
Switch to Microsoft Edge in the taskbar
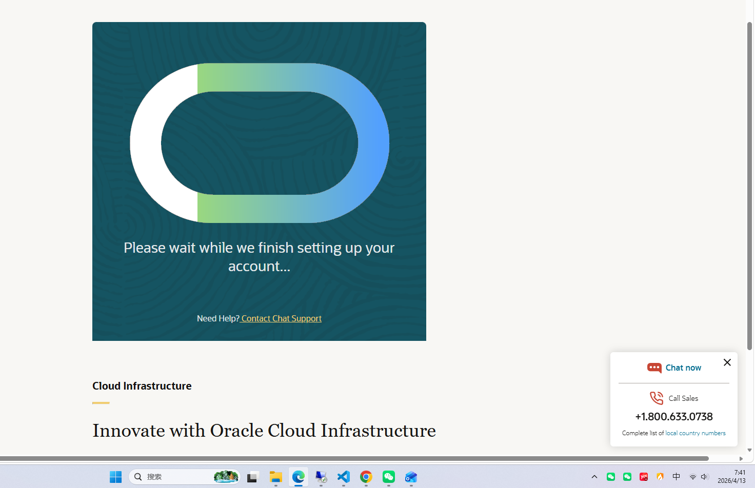pyautogui.click(x=299, y=477)
